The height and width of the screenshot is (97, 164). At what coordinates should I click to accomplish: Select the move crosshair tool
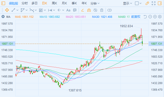pos(7,10)
